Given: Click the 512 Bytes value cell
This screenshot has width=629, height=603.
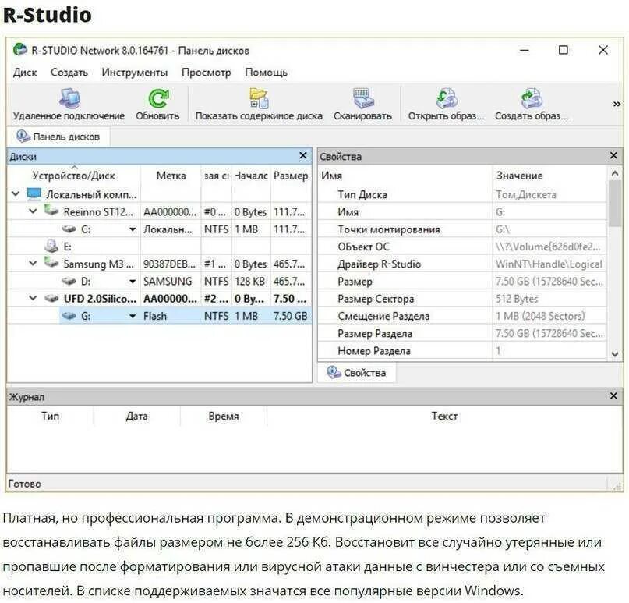Looking at the screenshot, I should point(549,299).
